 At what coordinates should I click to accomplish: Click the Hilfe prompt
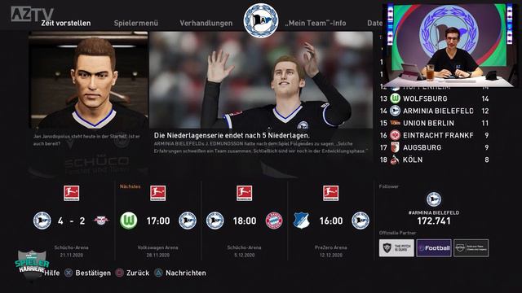[52, 273]
